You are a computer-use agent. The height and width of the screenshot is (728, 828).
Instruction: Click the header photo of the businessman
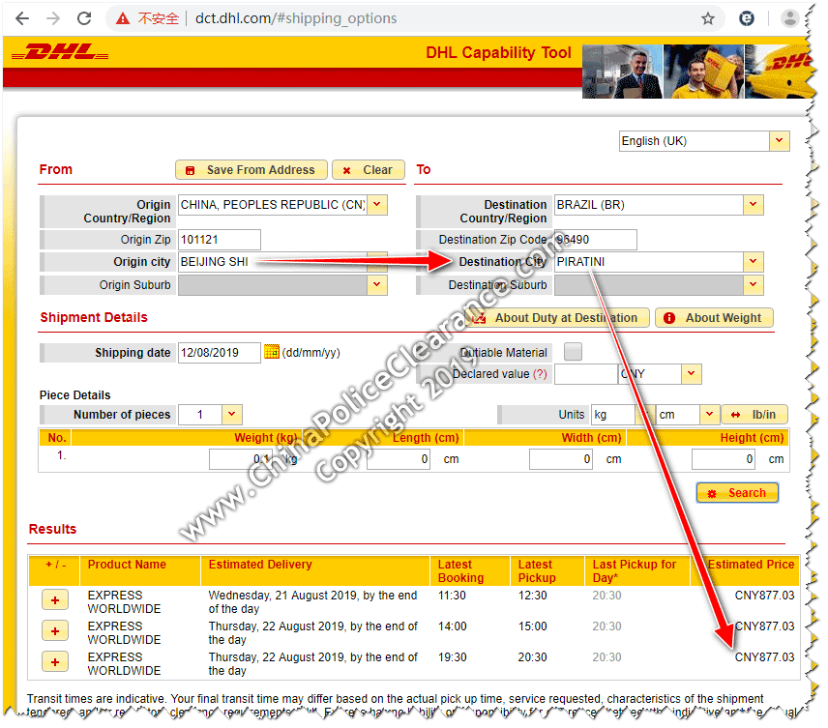pyautogui.click(x=623, y=72)
